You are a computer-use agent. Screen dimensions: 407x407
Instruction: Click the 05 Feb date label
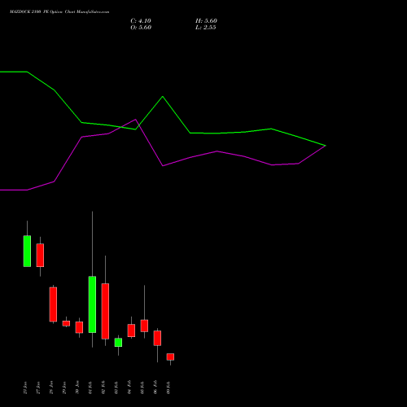point(142,387)
